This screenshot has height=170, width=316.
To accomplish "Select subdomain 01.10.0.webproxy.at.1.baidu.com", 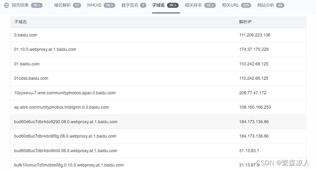I will pyautogui.click(x=45, y=50).
